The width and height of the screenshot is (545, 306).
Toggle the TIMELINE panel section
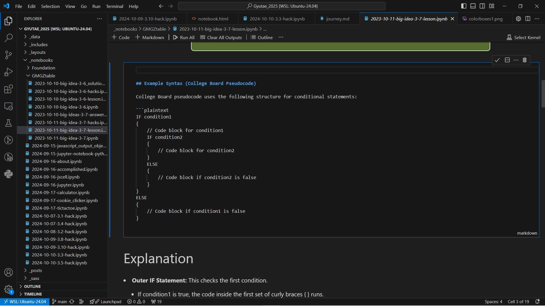click(33, 294)
